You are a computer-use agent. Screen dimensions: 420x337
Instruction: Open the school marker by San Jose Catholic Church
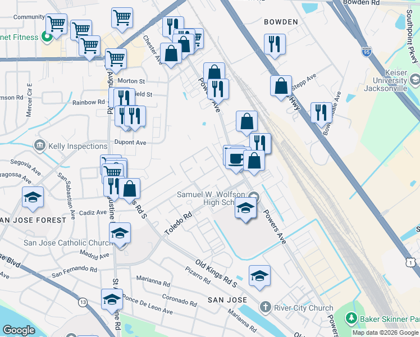(x=120, y=233)
